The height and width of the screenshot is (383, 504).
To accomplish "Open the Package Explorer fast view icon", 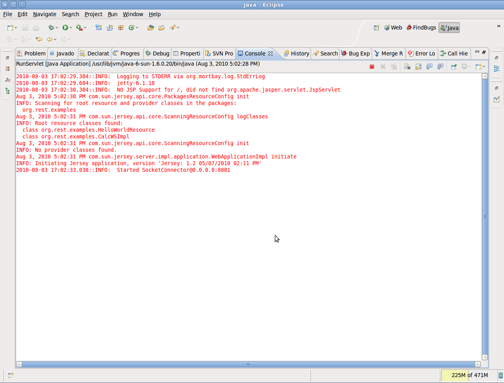I will tap(7, 69).
